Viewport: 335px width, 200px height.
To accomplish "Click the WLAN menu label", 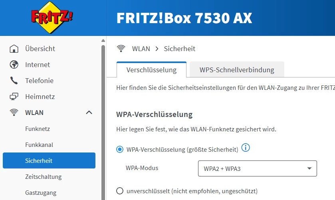I will [34, 113].
